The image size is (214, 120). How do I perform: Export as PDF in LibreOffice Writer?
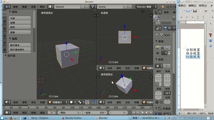click(201, 11)
